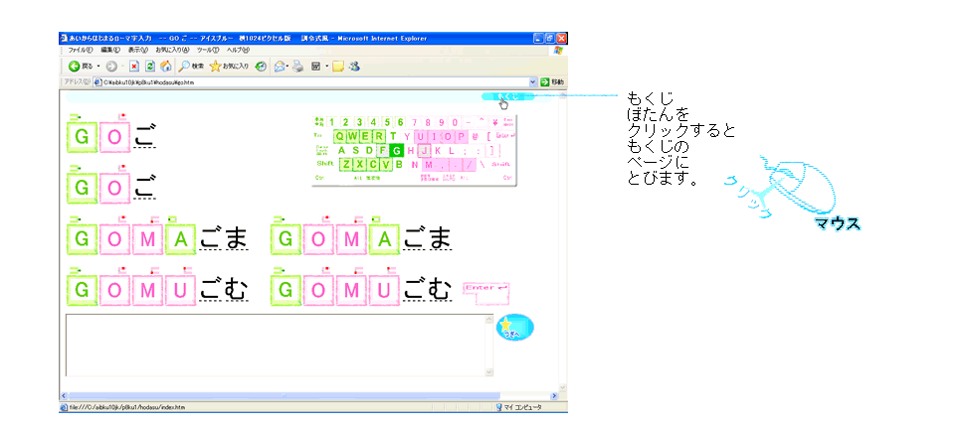Open the ファイル menu
Viewport: 968px width, 425px height.
(80, 49)
